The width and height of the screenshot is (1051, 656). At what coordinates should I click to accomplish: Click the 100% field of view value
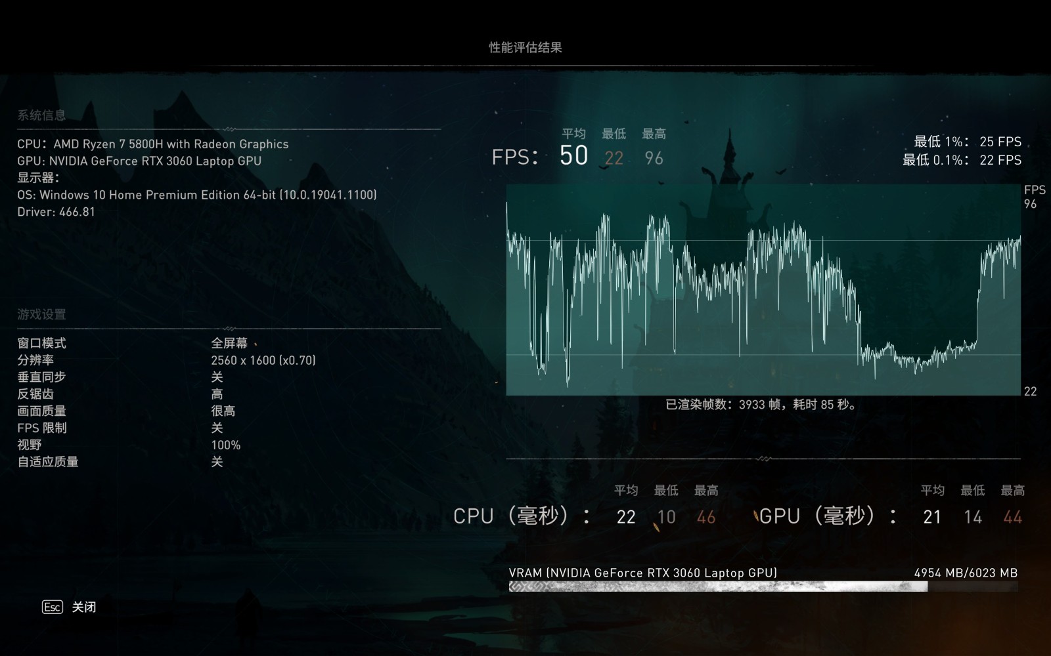tap(226, 445)
